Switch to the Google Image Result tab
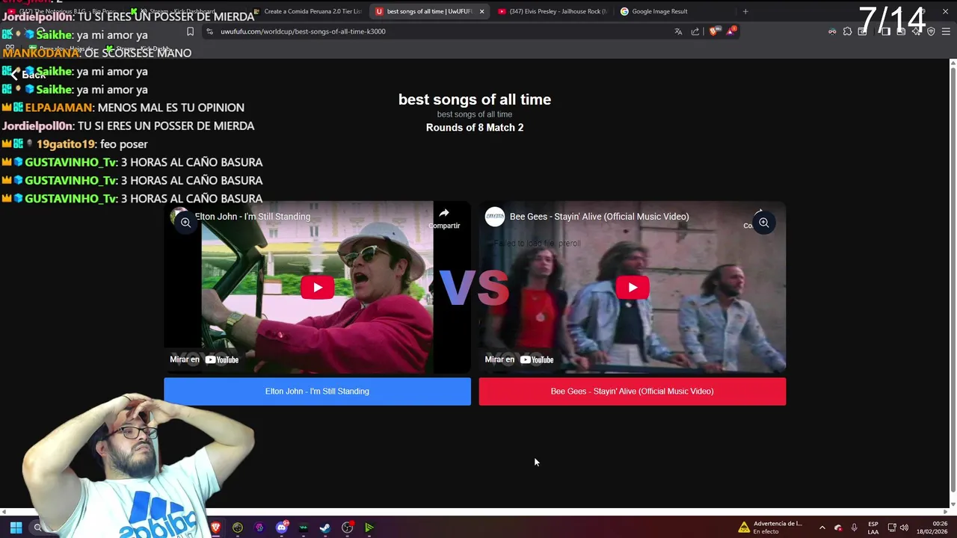957x538 pixels. click(659, 11)
